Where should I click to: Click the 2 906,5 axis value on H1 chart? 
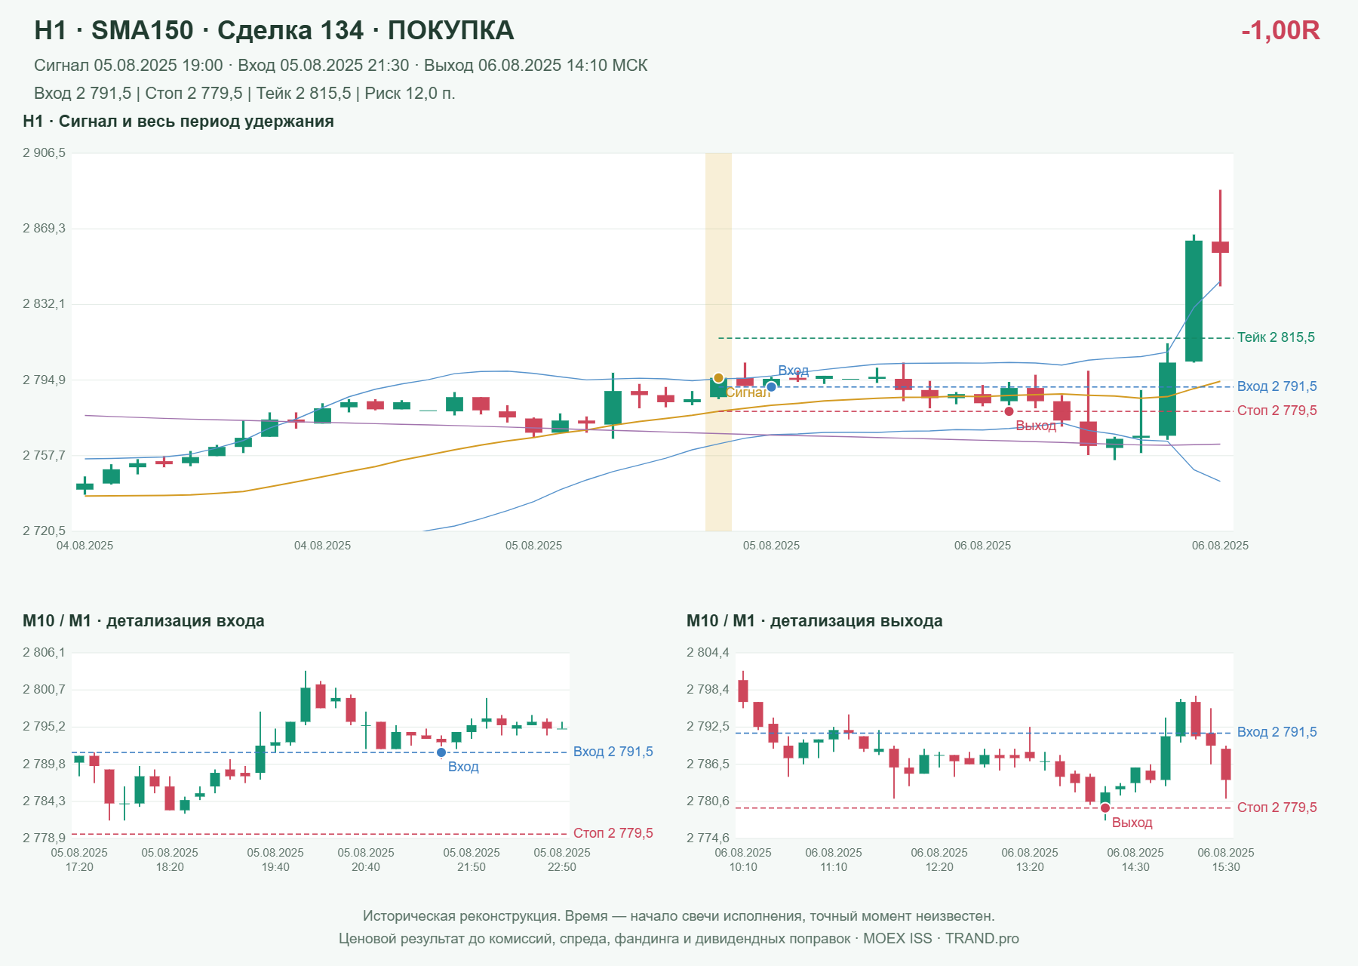[44, 153]
